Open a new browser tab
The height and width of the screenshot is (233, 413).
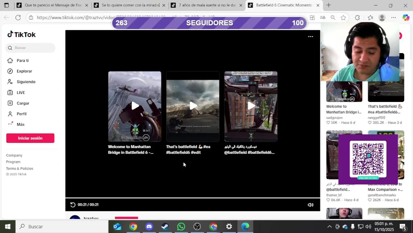[x=328, y=5]
